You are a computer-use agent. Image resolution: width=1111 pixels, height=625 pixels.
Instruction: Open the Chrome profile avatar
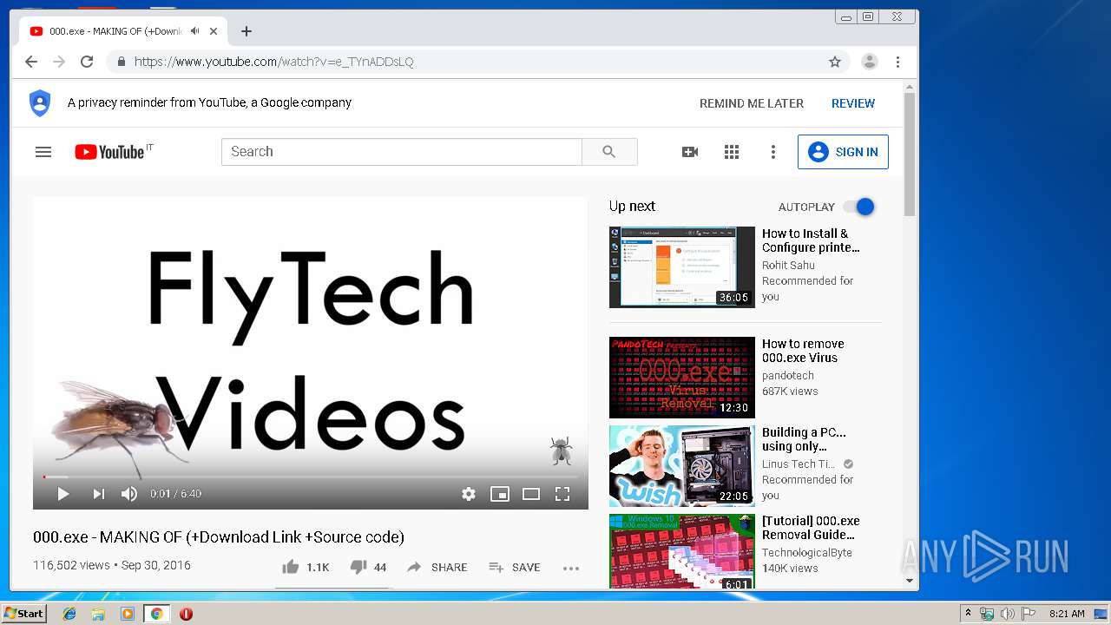click(869, 62)
